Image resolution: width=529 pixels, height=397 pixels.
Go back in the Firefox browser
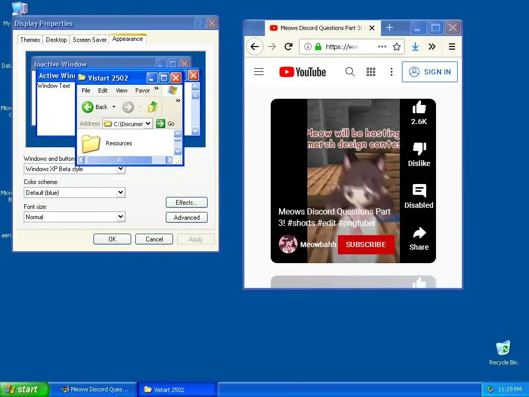click(255, 47)
